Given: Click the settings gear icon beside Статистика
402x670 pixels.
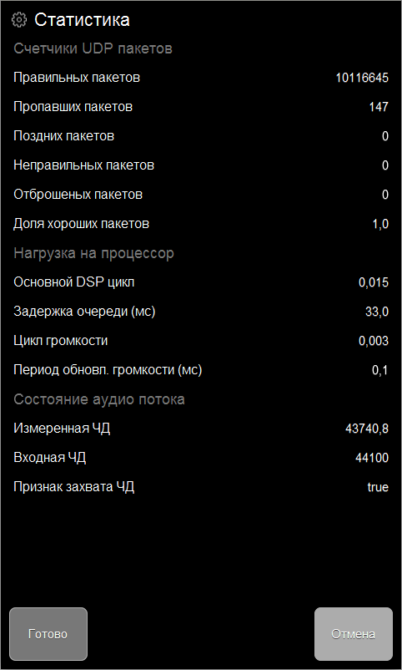Looking at the screenshot, I should point(19,20).
